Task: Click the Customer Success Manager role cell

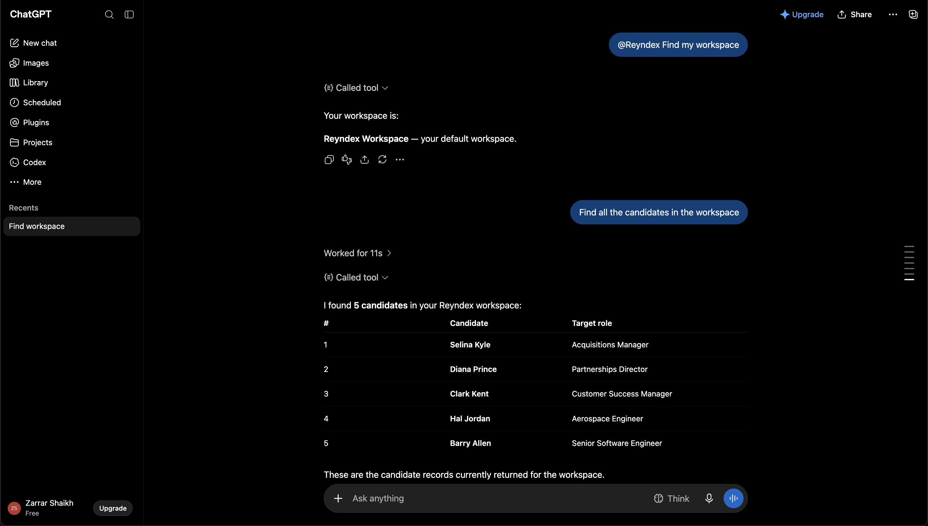Action: coord(622,394)
